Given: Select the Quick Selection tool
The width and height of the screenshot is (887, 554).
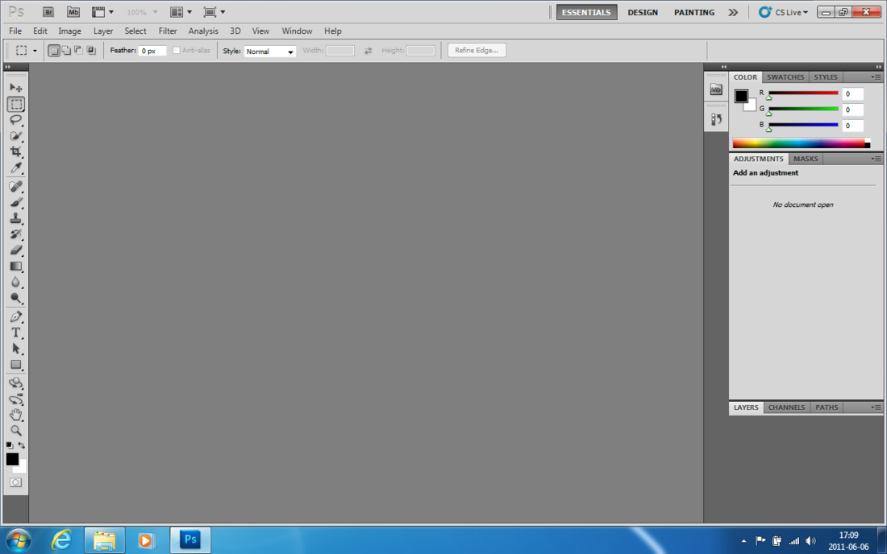Looking at the screenshot, I should tap(16, 135).
